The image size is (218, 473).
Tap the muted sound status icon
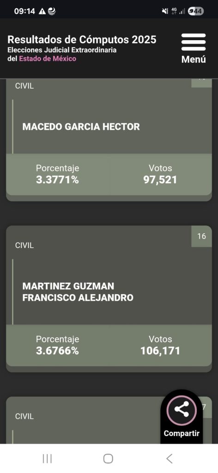tap(164, 12)
